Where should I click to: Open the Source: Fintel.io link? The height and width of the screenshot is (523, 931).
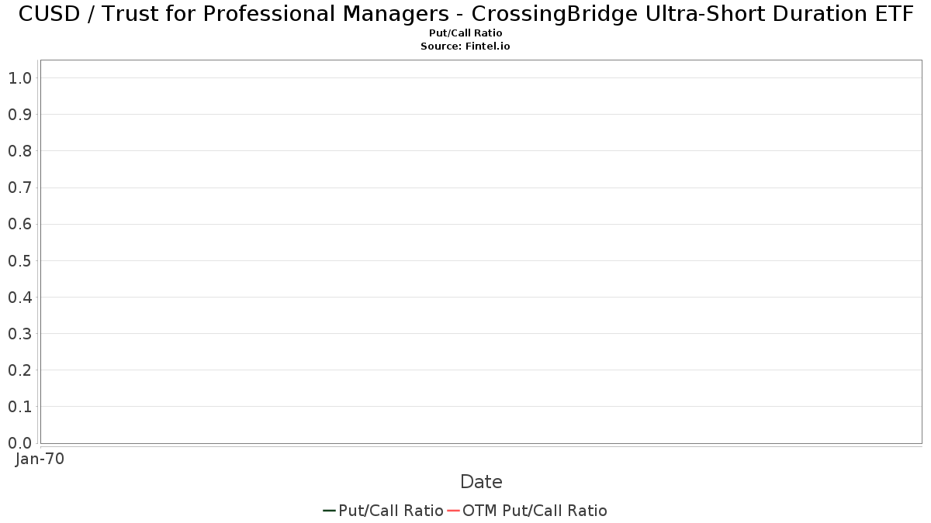[465, 46]
